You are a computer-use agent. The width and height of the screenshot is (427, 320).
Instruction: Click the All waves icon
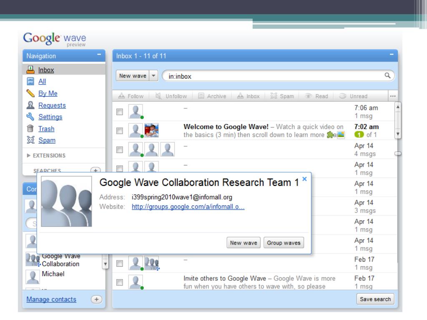coord(30,81)
